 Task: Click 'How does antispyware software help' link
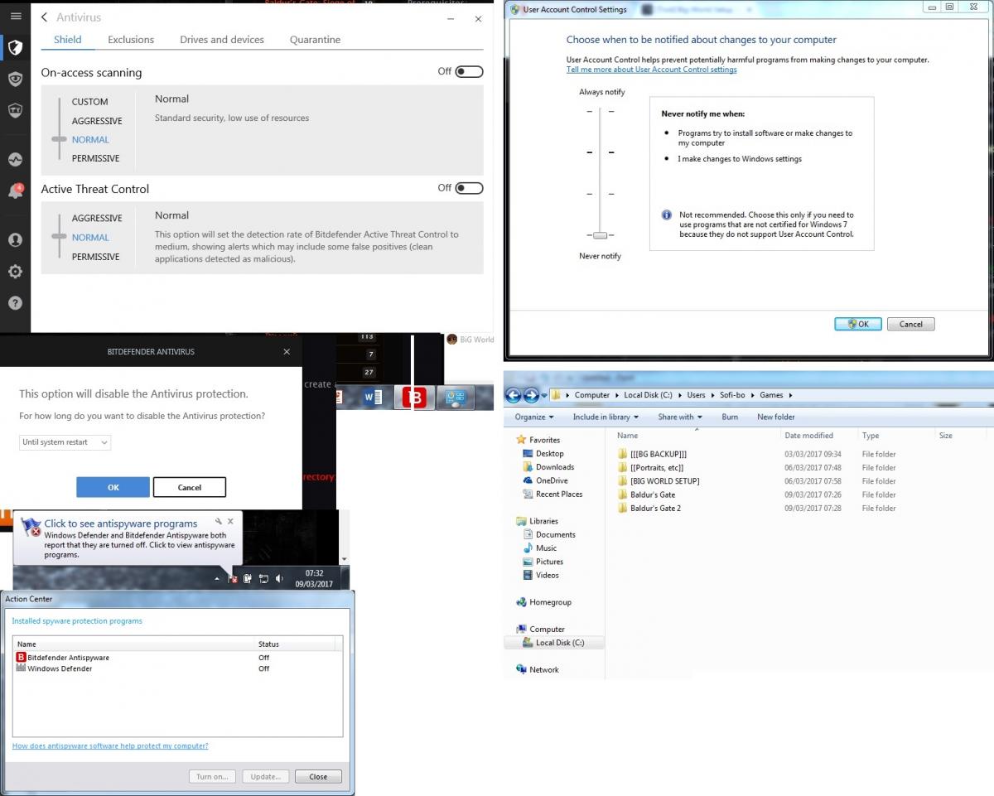coord(110,745)
